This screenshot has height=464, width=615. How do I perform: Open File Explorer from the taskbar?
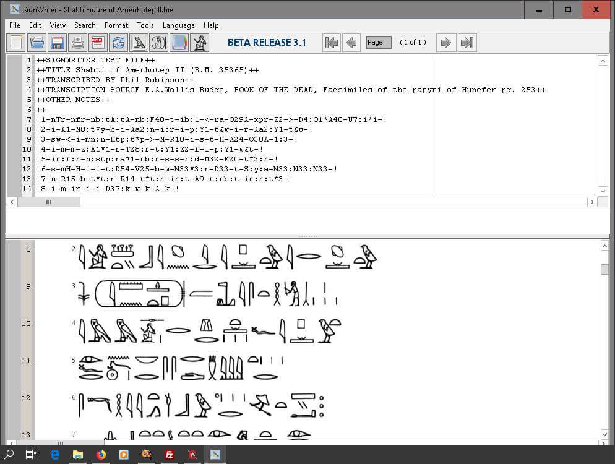(x=78, y=454)
